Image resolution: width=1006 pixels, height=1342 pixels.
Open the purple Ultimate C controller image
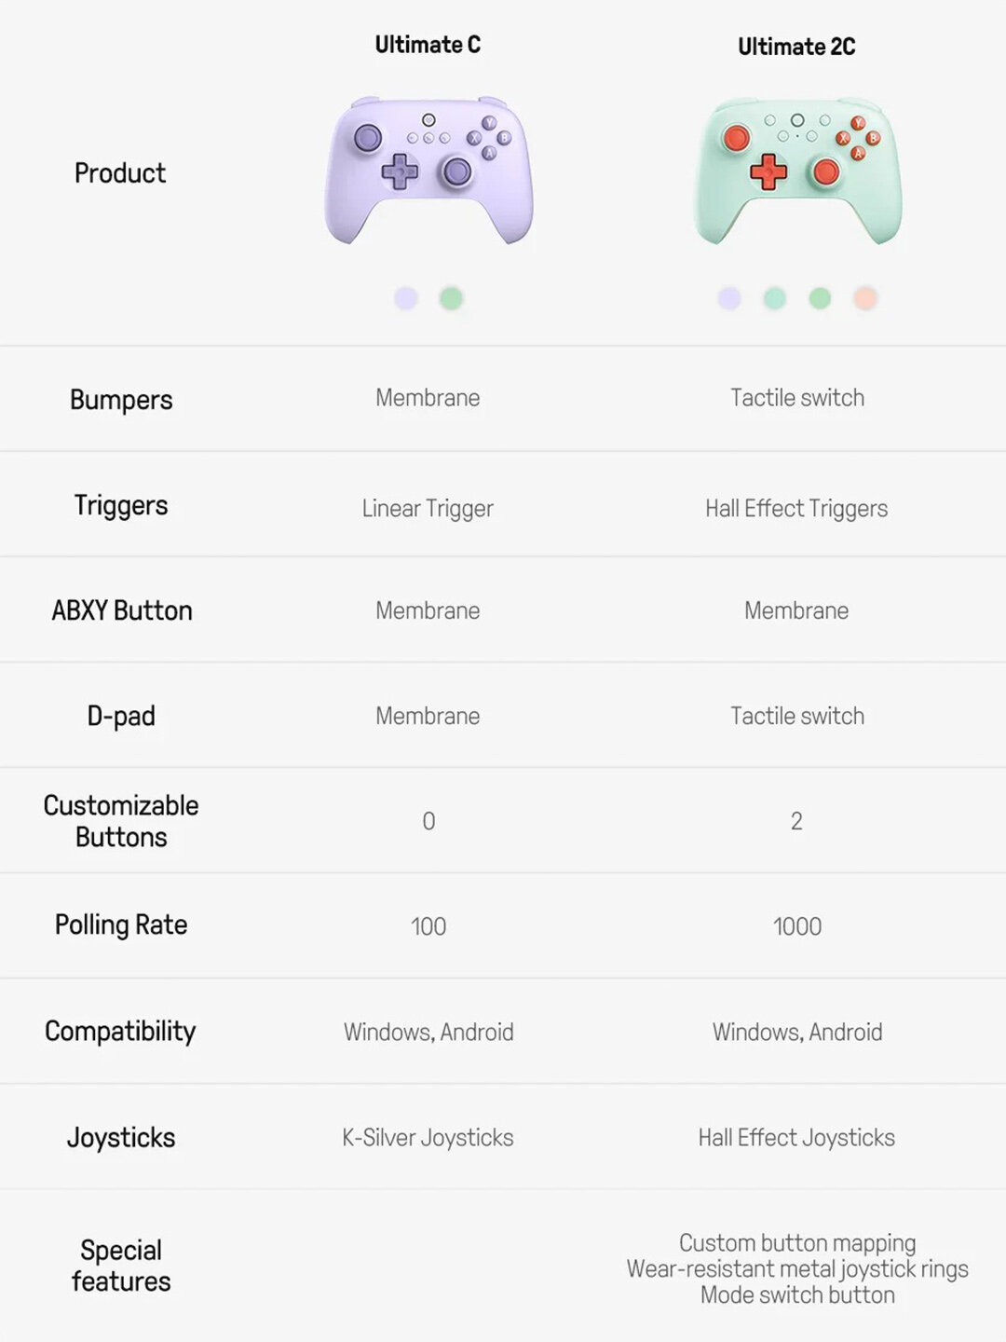coord(428,171)
